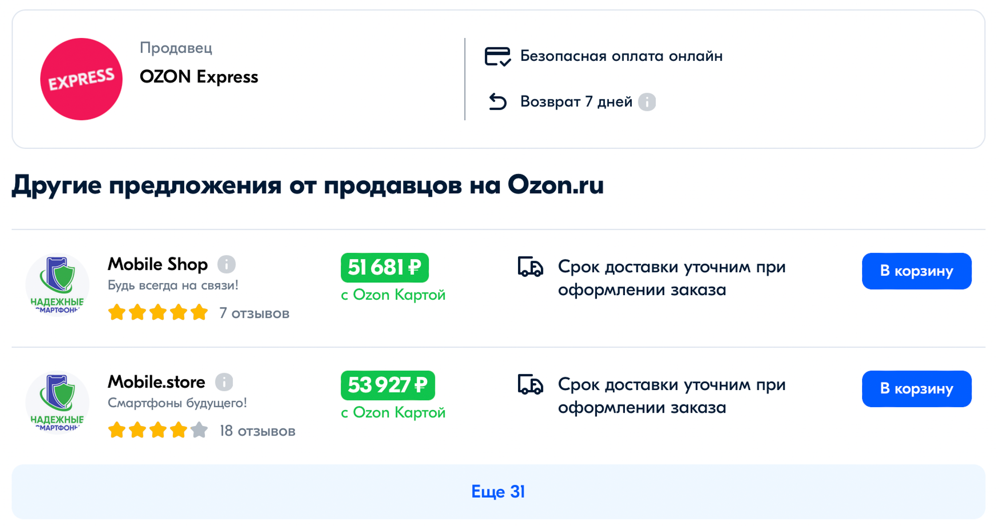View Mobile Shop's 7 отзывов reviews

click(254, 313)
